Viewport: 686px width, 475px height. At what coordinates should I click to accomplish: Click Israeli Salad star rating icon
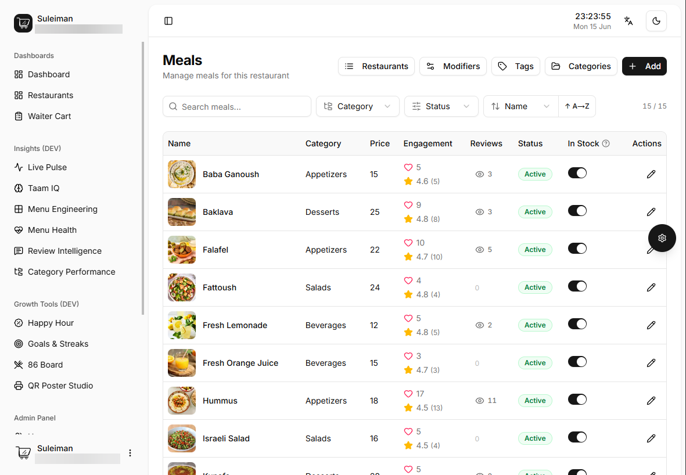pos(408,445)
